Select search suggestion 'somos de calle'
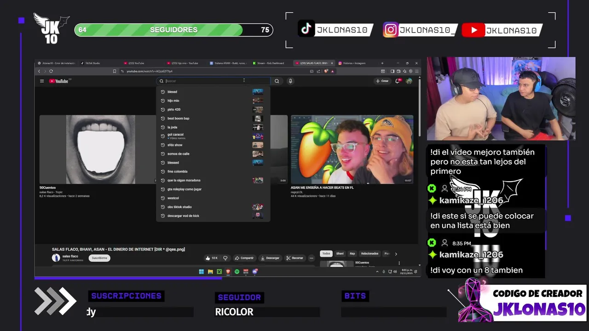 tap(213, 154)
